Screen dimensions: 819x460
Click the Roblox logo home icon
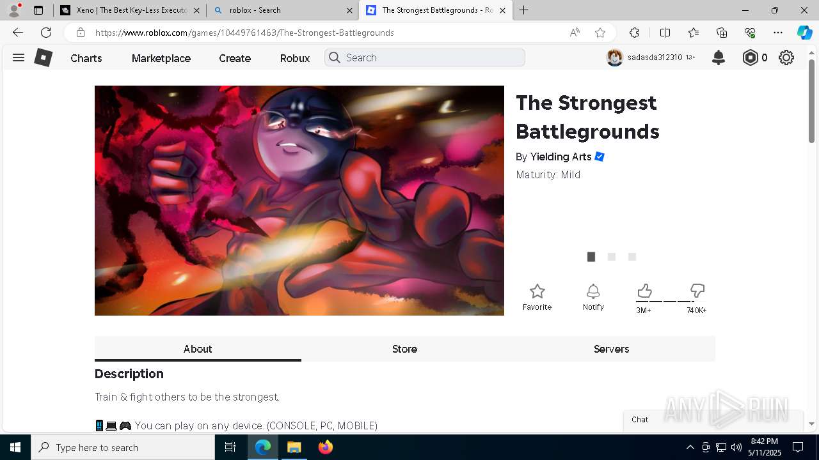tap(43, 57)
